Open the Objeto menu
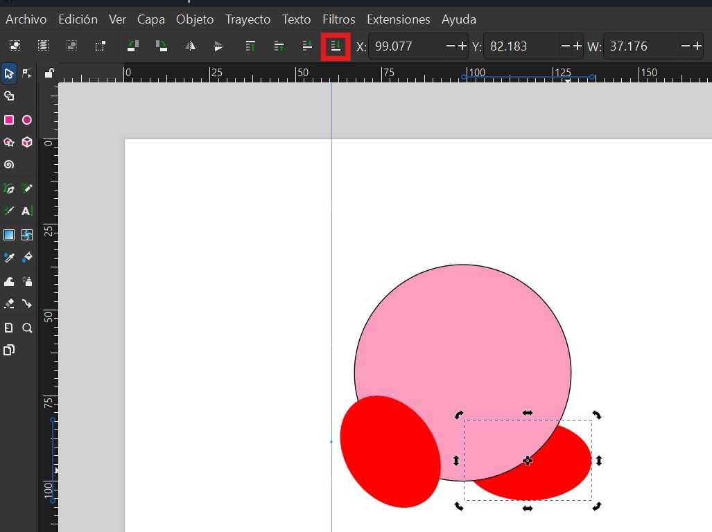The image size is (712, 532). tap(195, 19)
